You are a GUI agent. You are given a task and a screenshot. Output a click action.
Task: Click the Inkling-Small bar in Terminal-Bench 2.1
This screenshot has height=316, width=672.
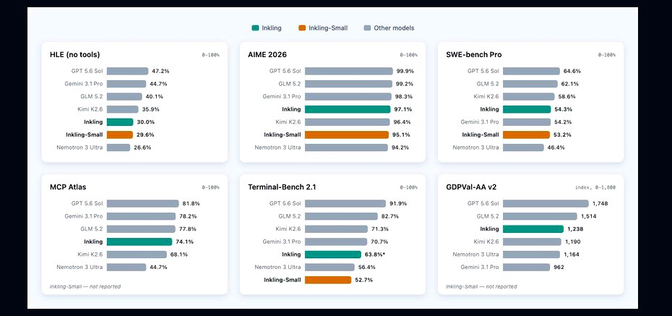click(328, 280)
